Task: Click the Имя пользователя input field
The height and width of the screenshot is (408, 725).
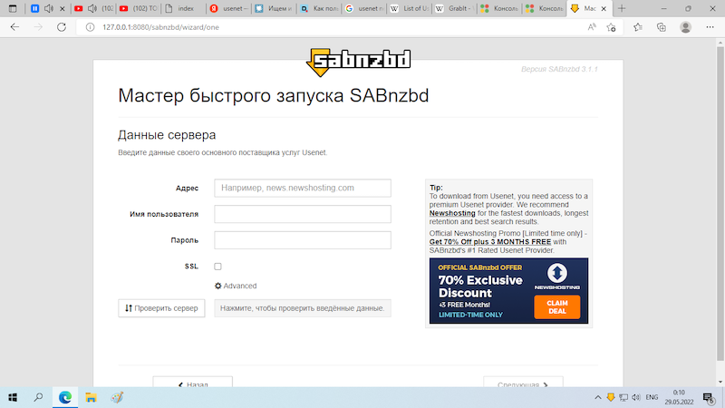Action: 302,214
